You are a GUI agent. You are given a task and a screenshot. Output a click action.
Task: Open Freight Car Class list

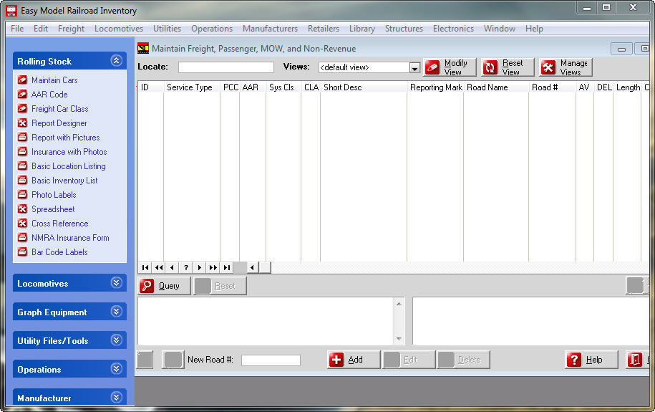pyautogui.click(x=59, y=109)
